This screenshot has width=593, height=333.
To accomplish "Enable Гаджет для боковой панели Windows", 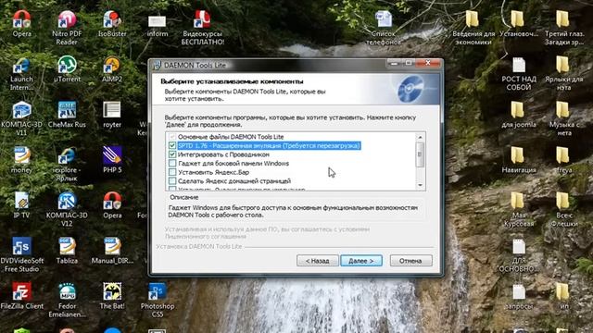I will pyautogui.click(x=172, y=163).
